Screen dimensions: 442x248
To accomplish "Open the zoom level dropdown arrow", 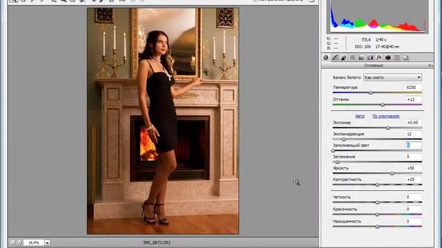I will (x=48, y=242).
